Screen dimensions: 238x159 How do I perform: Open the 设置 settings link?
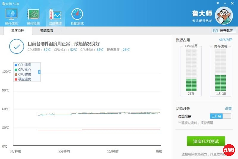click(228, 108)
